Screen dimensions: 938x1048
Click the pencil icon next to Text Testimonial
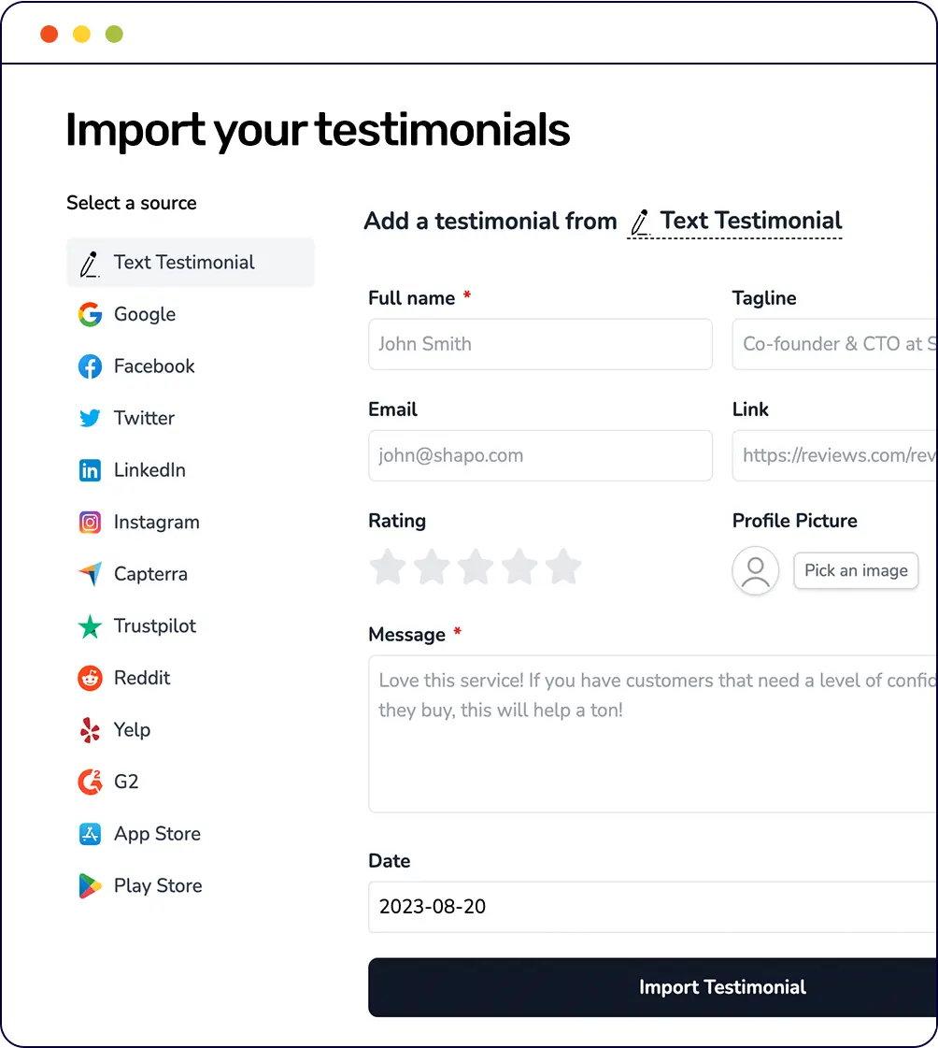[639, 222]
